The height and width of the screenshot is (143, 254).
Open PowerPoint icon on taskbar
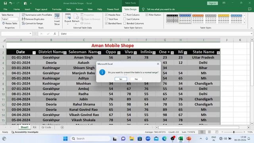[x=189, y=139]
